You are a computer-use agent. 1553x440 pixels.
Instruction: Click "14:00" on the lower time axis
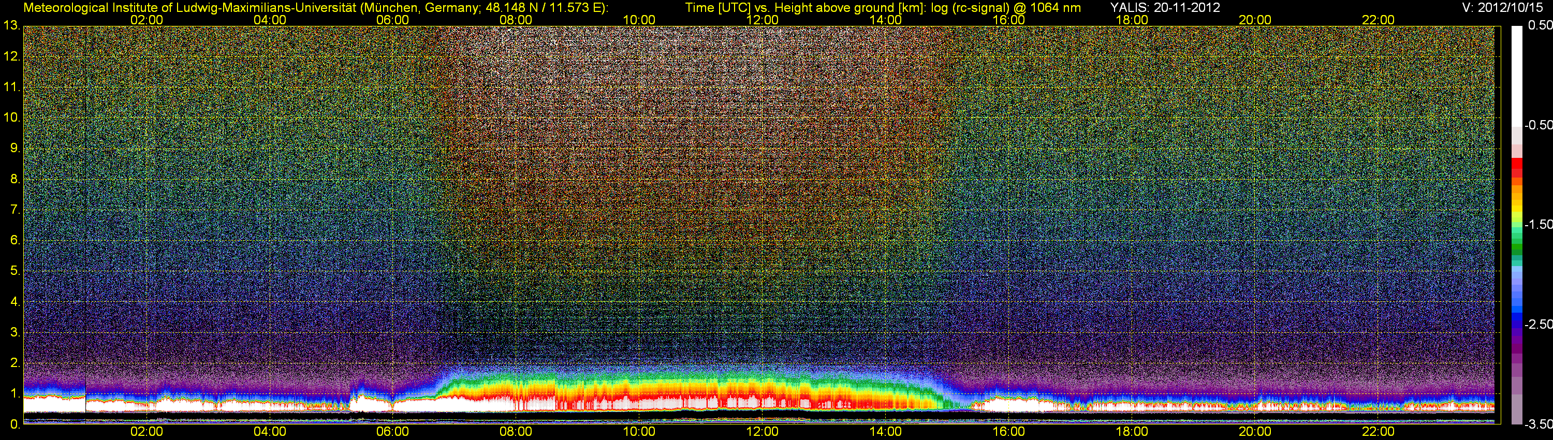tap(886, 432)
